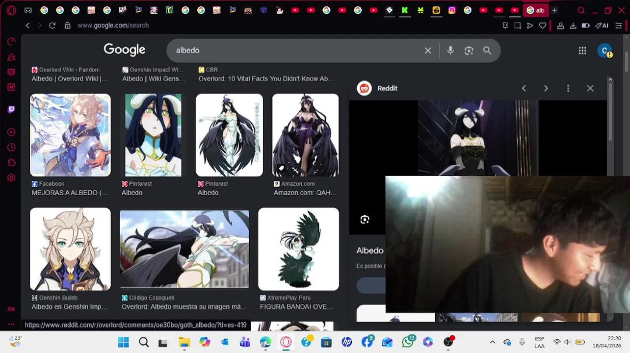
Task: Open the Google account avatar
Action: (x=605, y=50)
